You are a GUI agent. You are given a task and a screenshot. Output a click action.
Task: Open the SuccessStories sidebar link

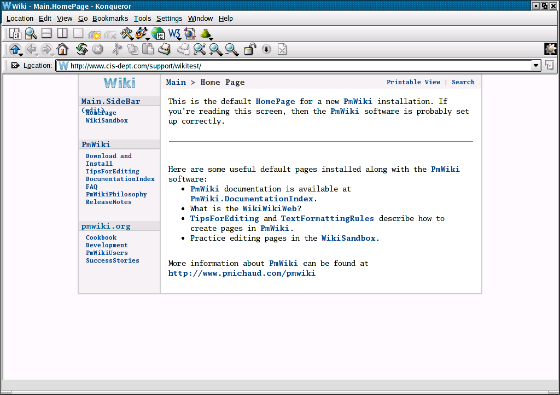tap(113, 260)
